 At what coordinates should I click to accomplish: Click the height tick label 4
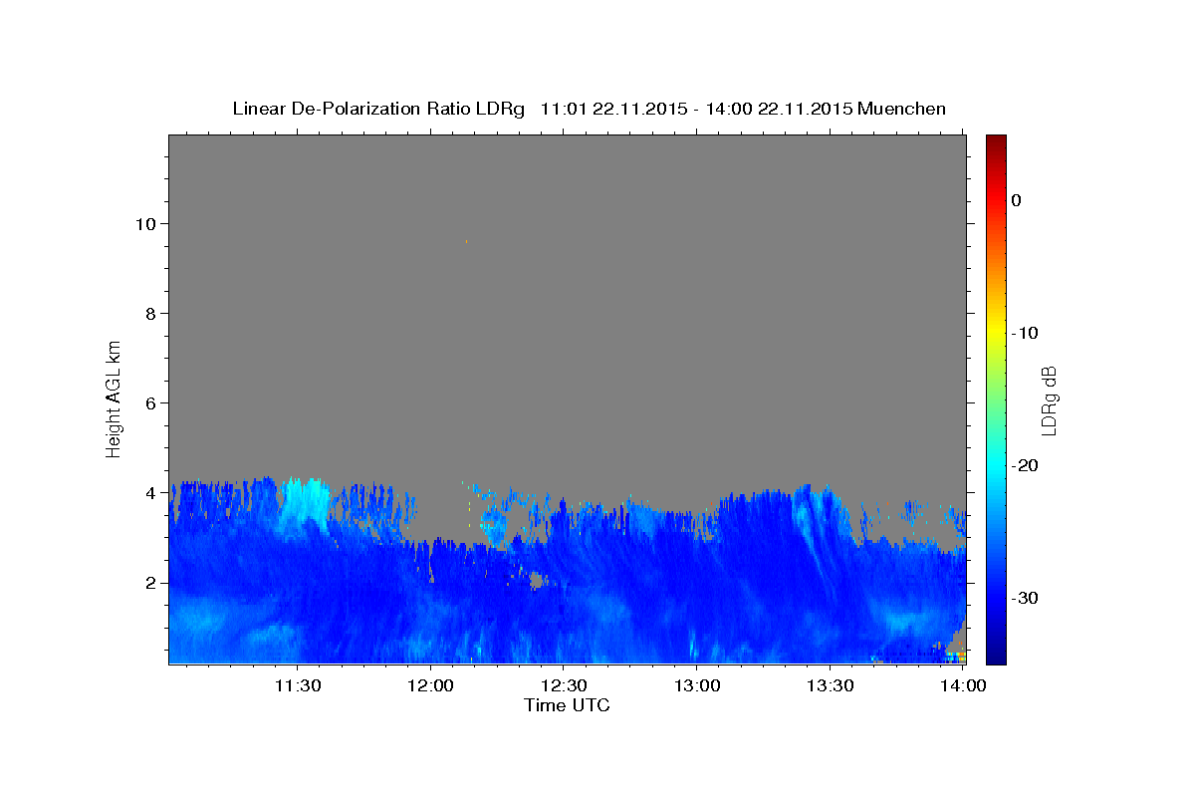click(x=151, y=492)
